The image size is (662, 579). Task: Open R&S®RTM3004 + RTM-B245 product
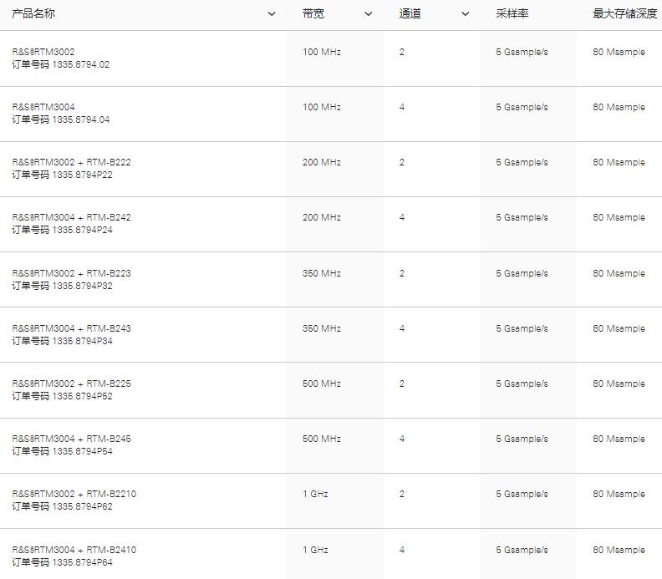coord(71,439)
